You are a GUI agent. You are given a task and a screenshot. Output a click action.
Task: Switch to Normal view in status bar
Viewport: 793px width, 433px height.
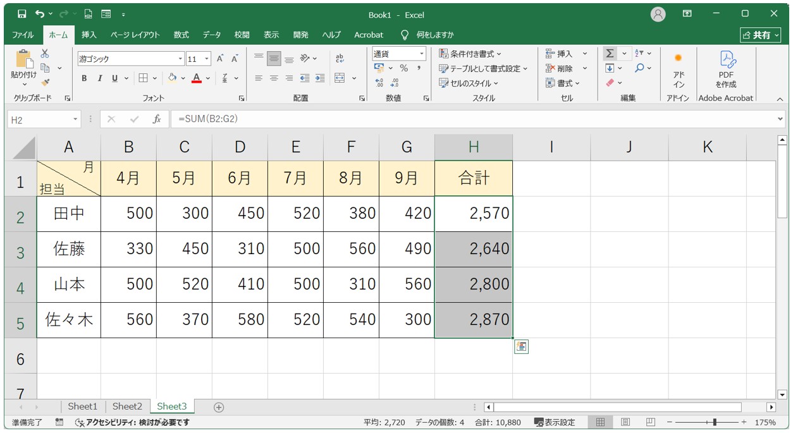(x=601, y=422)
